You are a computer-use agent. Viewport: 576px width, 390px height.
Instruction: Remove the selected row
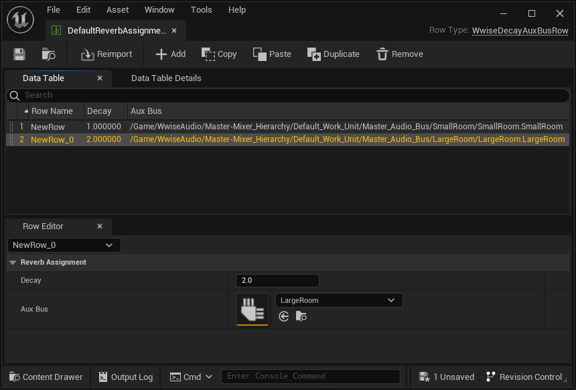point(399,54)
